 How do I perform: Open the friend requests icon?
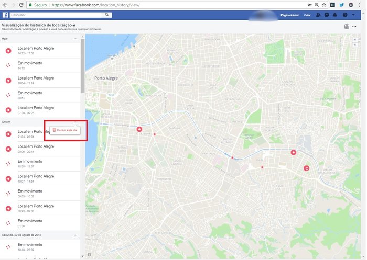click(x=318, y=15)
